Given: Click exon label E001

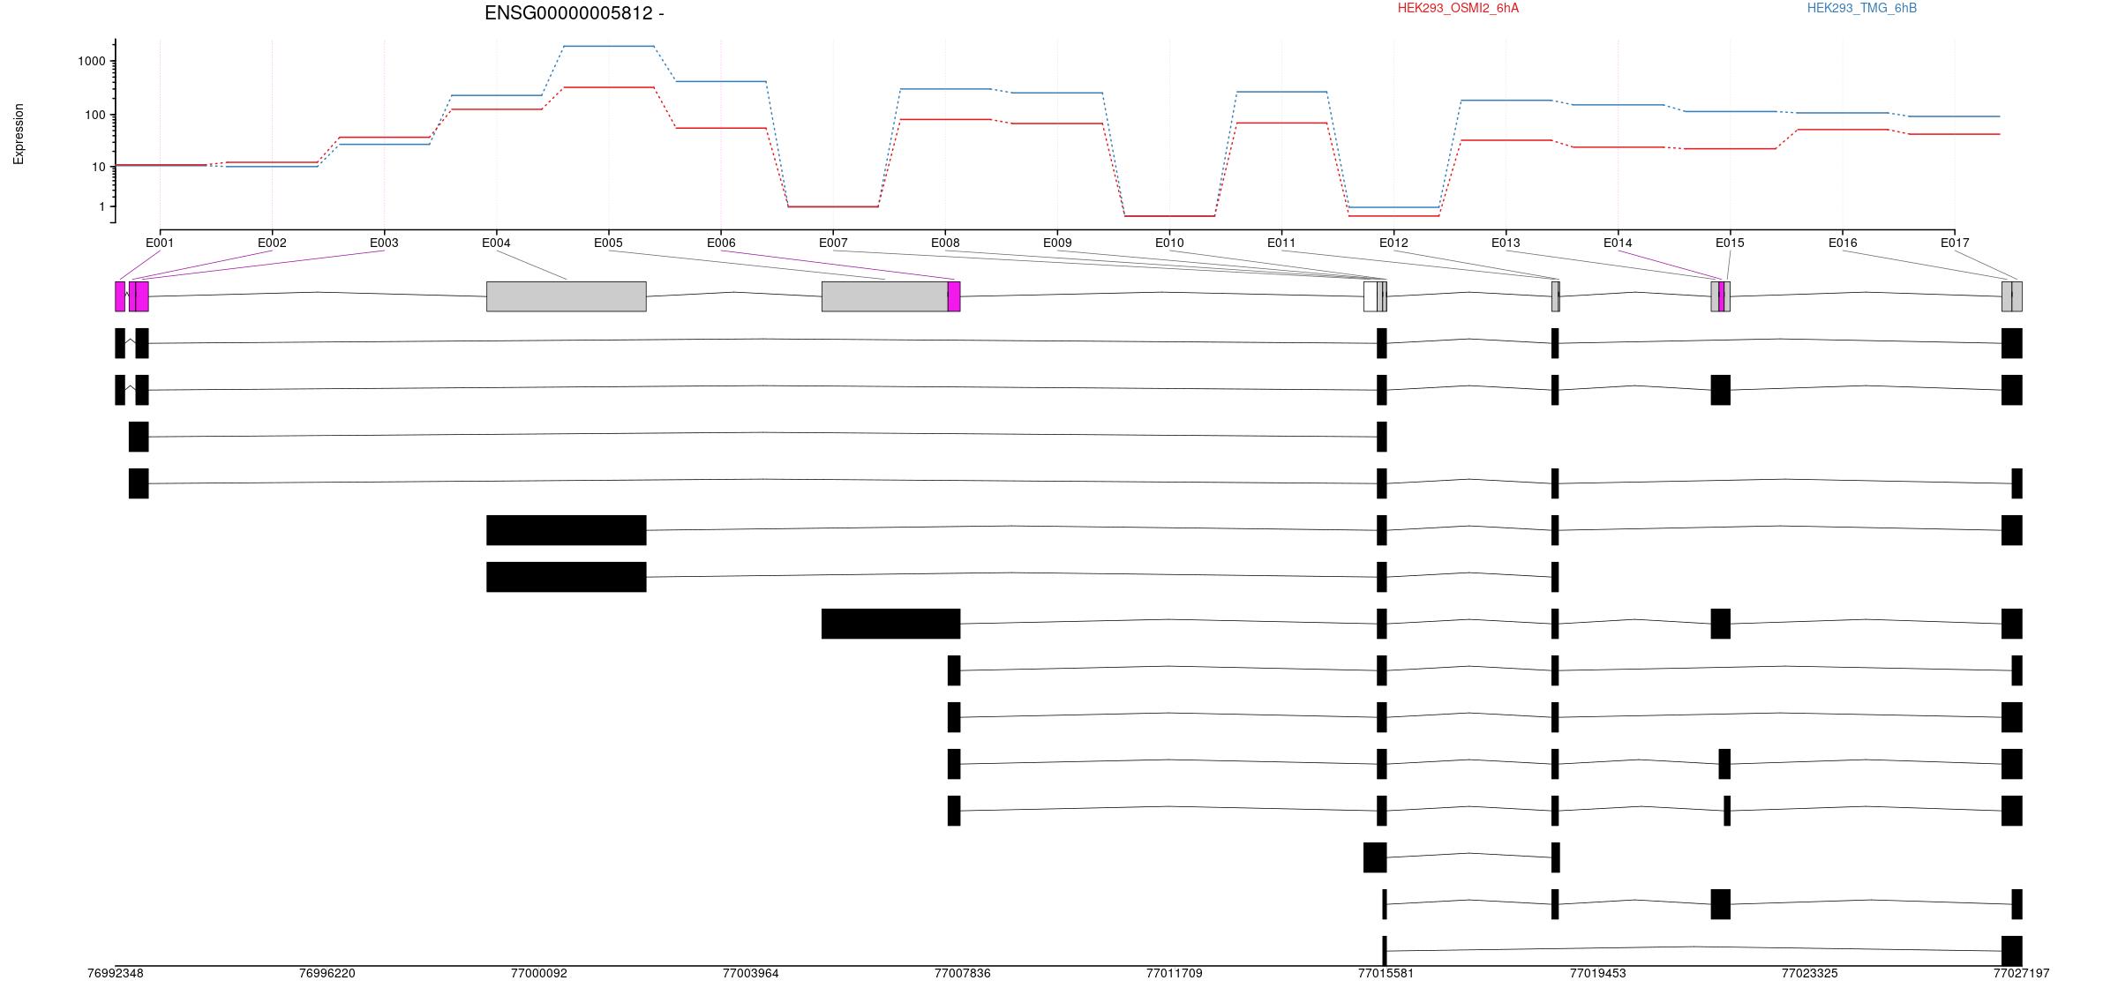Looking at the screenshot, I should pos(160,243).
